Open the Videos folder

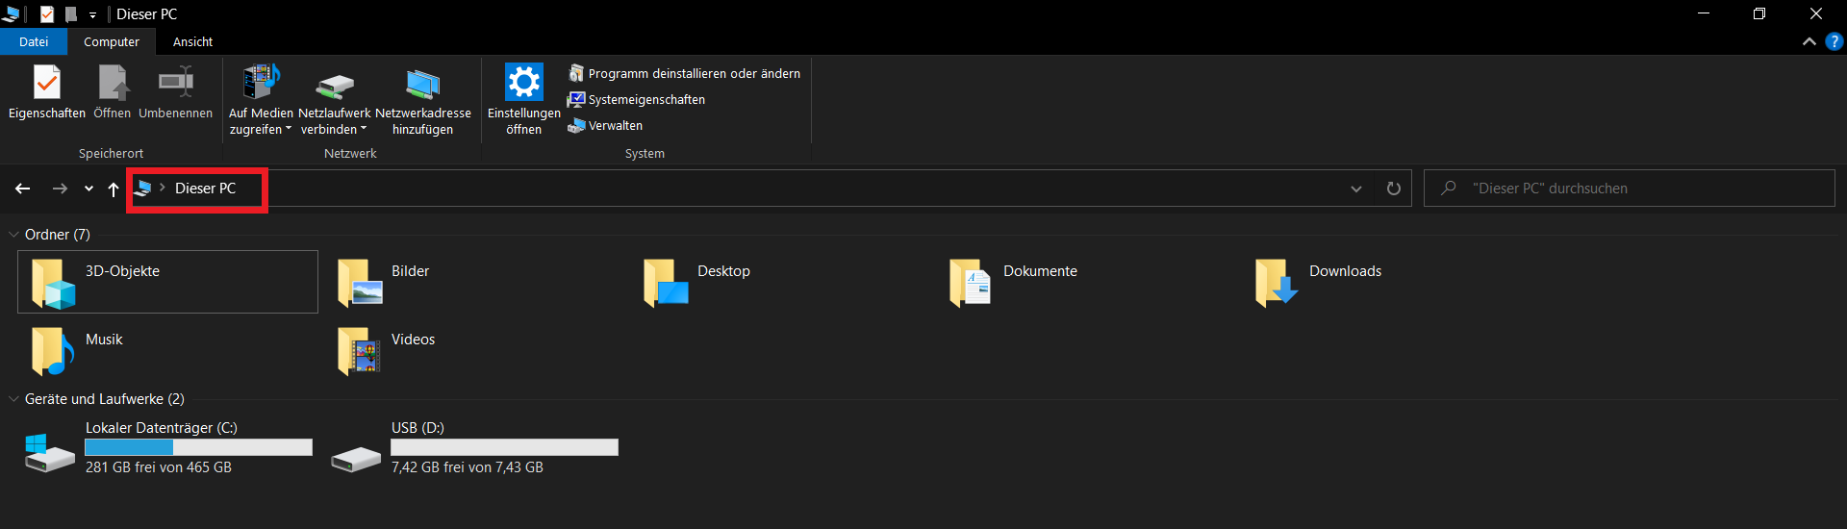tap(359, 351)
